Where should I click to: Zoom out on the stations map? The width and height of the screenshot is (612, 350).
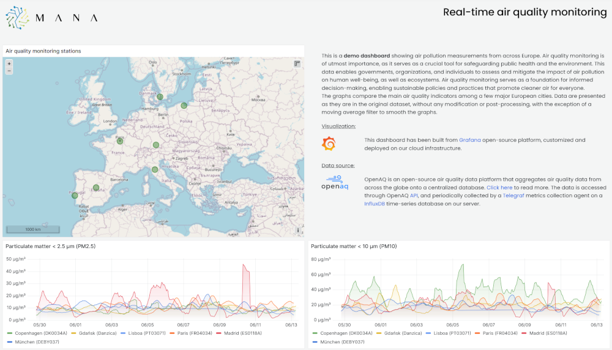coord(9,71)
